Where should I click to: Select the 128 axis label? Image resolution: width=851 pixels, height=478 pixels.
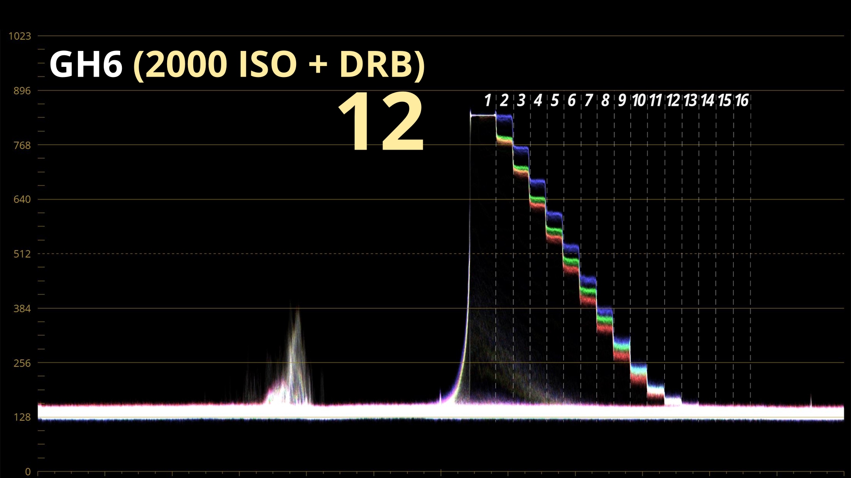(22, 417)
